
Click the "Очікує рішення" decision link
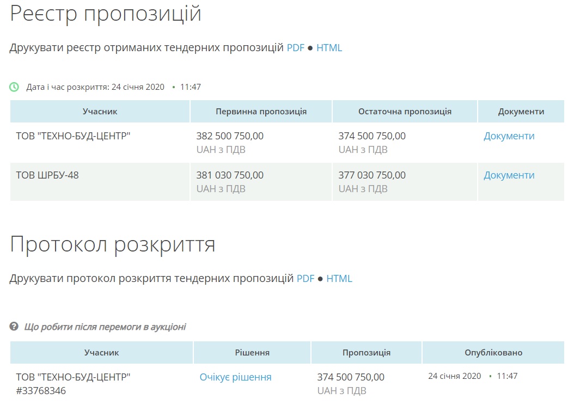235,377
